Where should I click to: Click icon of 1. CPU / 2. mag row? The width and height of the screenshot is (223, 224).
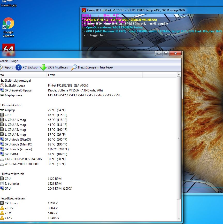[x=2, y=125]
